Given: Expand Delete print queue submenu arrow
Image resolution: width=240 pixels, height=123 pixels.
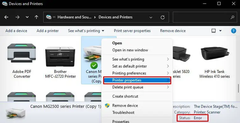Looking at the screenshot, I should [168, 87].
